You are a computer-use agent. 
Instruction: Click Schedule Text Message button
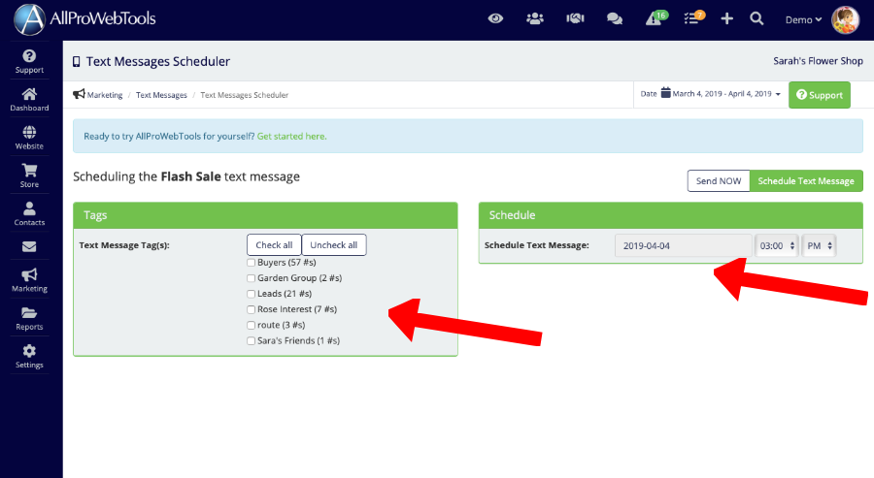click(806, 181)
